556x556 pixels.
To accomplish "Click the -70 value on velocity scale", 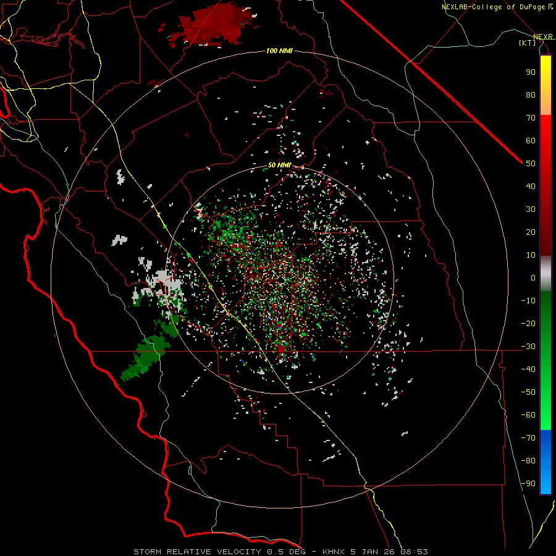I will tap(528, 438).
